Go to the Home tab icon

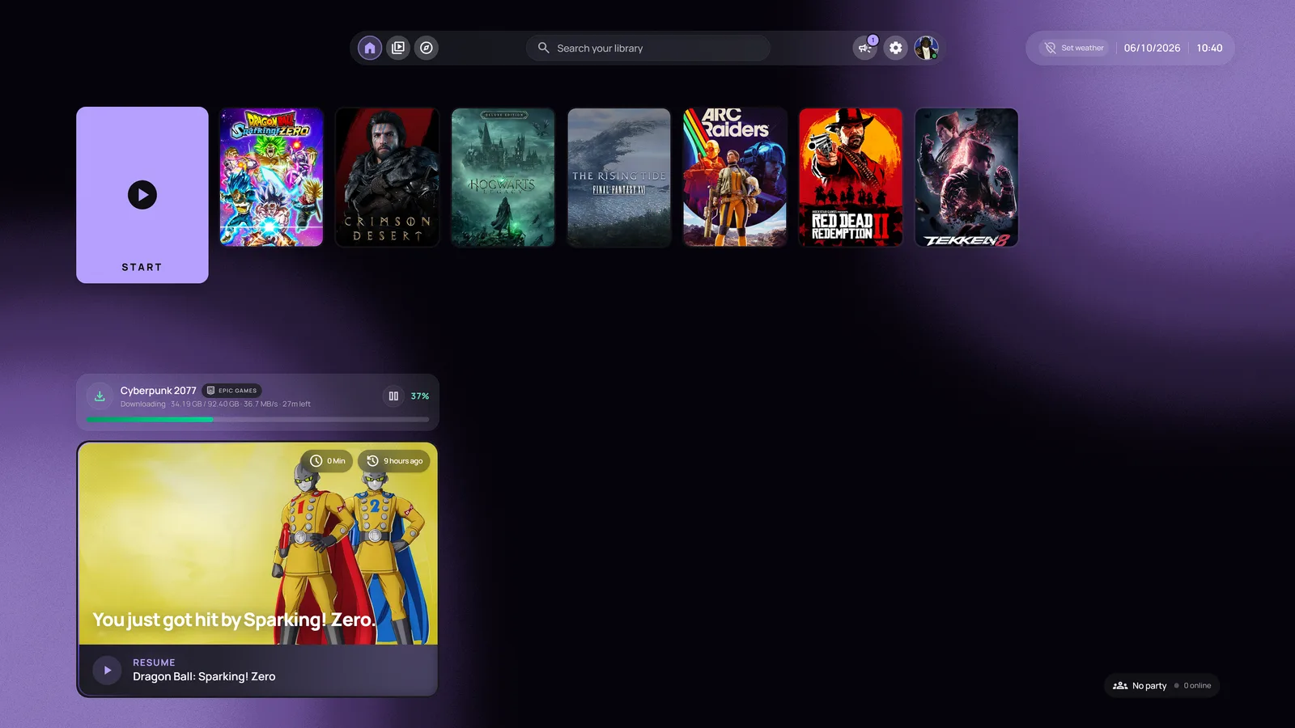[370, 48]
